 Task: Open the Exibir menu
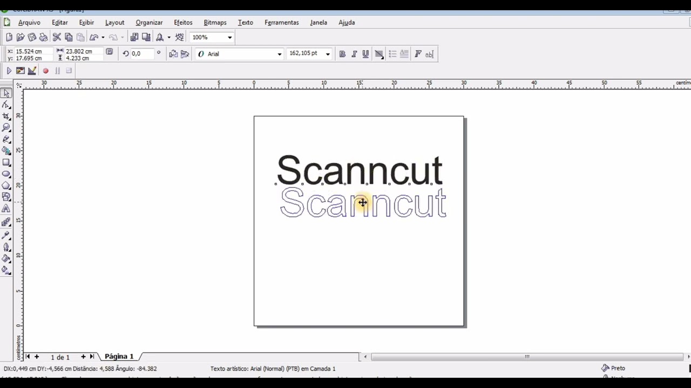[86, 23]
